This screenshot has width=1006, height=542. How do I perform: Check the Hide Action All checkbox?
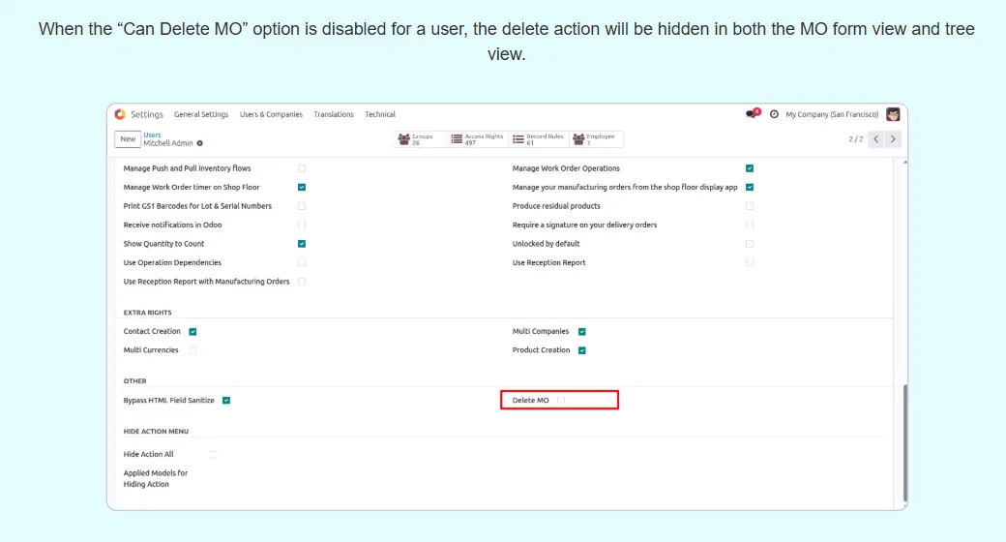click(x=213, y=454)
